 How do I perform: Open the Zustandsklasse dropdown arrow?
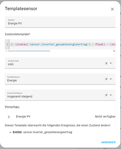pyautogui.click(x=111, y=95)
